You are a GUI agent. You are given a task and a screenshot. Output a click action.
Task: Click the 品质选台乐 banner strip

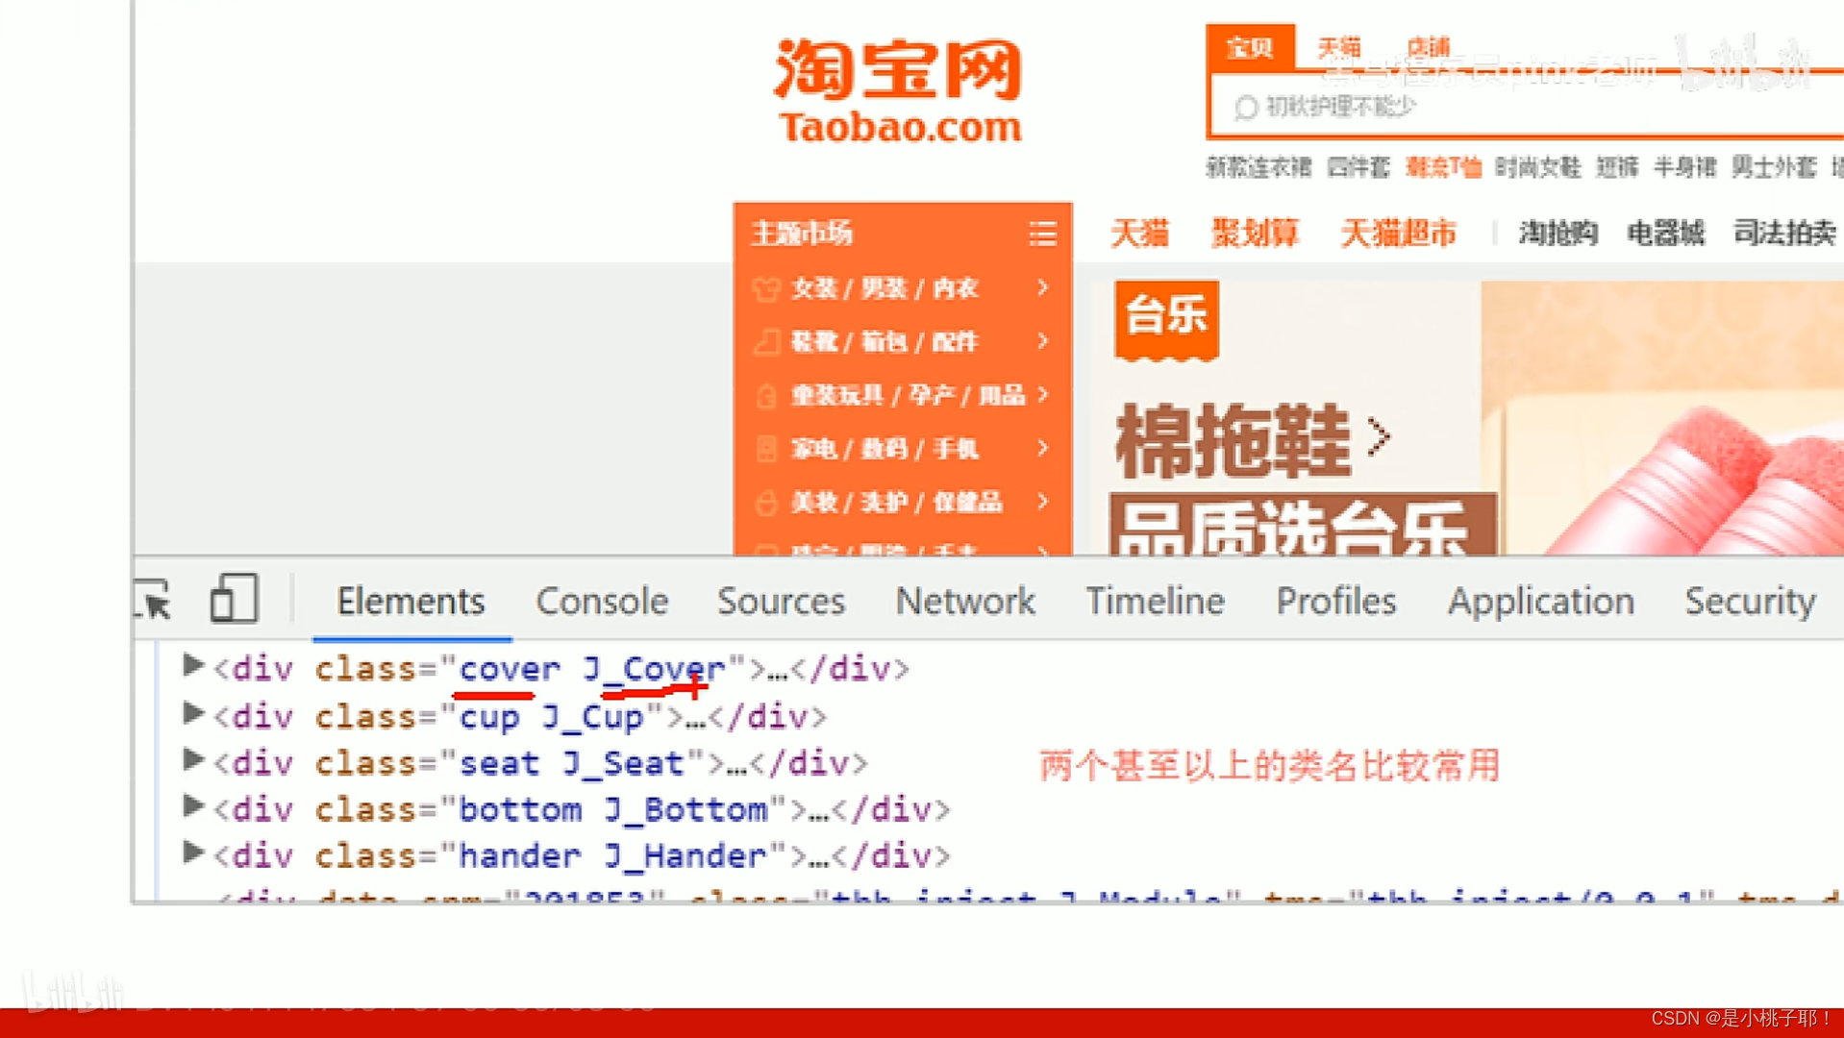coord(1303,525)
